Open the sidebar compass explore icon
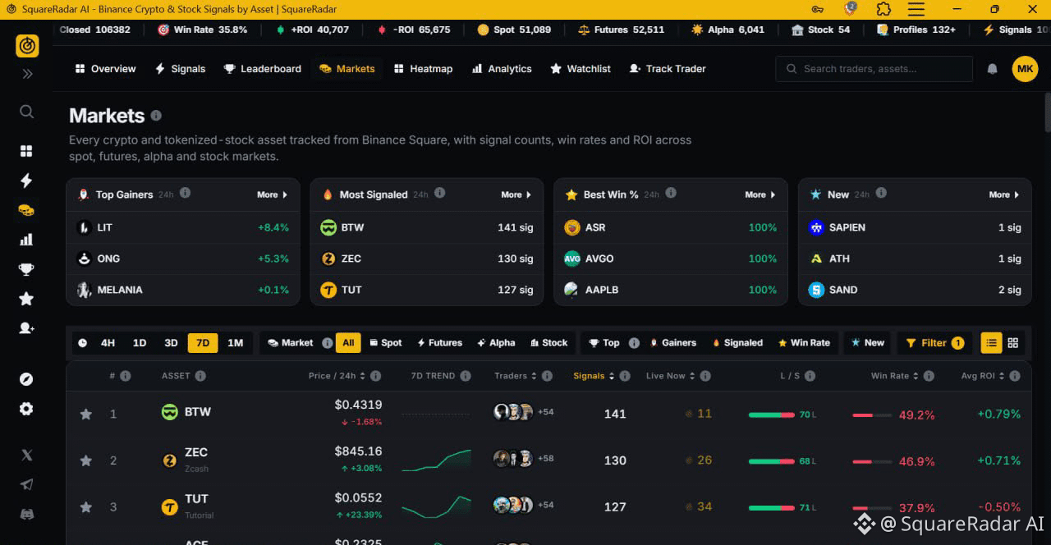This screenshot has width=1051, height=545. [x=26, y=379]
